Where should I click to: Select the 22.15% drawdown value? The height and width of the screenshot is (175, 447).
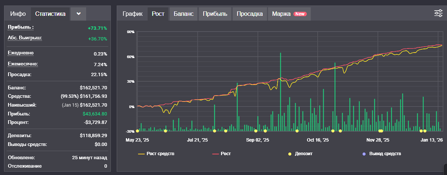click(x=99, y=75)
